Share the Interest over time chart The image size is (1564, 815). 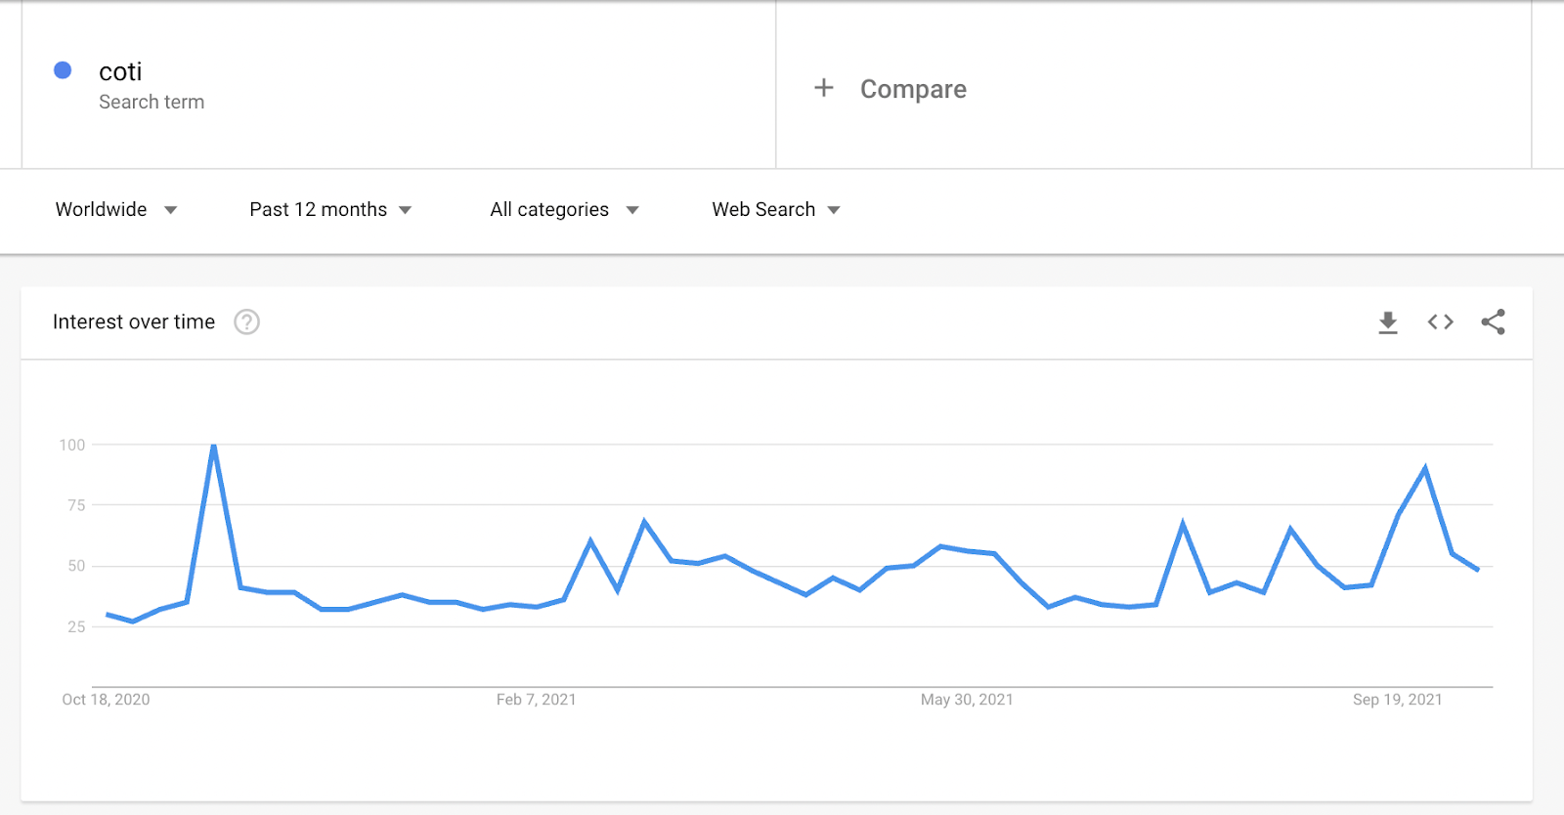click(x=1493, y=322)
